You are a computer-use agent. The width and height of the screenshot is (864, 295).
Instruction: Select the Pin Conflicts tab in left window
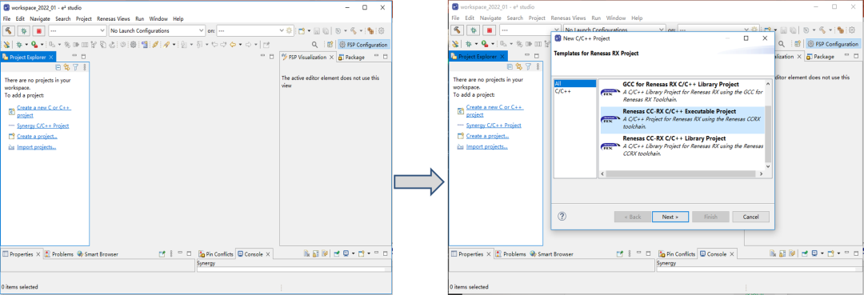point(217,254)
